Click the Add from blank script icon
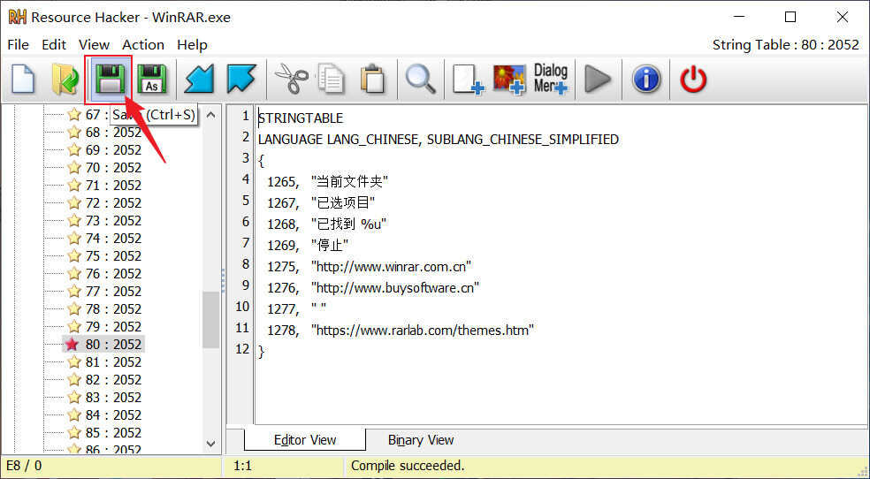The width and height of the screenshot is (870, 479). point(468,80)
